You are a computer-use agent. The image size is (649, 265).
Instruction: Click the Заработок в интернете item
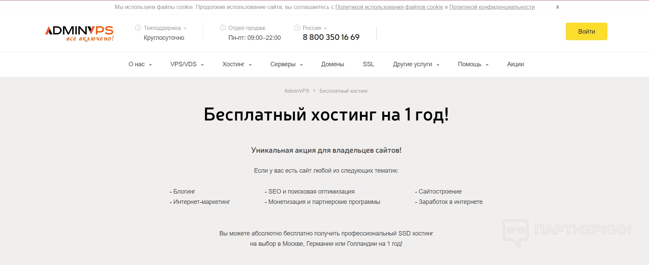pyautogui.click(x=449, y=202)
